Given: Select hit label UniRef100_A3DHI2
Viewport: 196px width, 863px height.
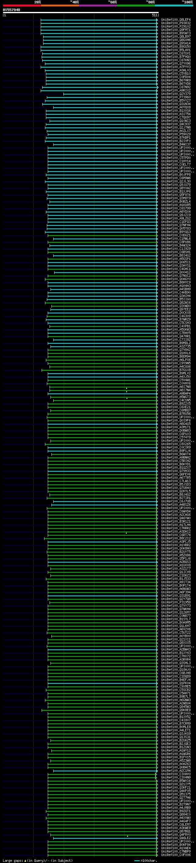Looking at the screenshot, I should 175,531.
